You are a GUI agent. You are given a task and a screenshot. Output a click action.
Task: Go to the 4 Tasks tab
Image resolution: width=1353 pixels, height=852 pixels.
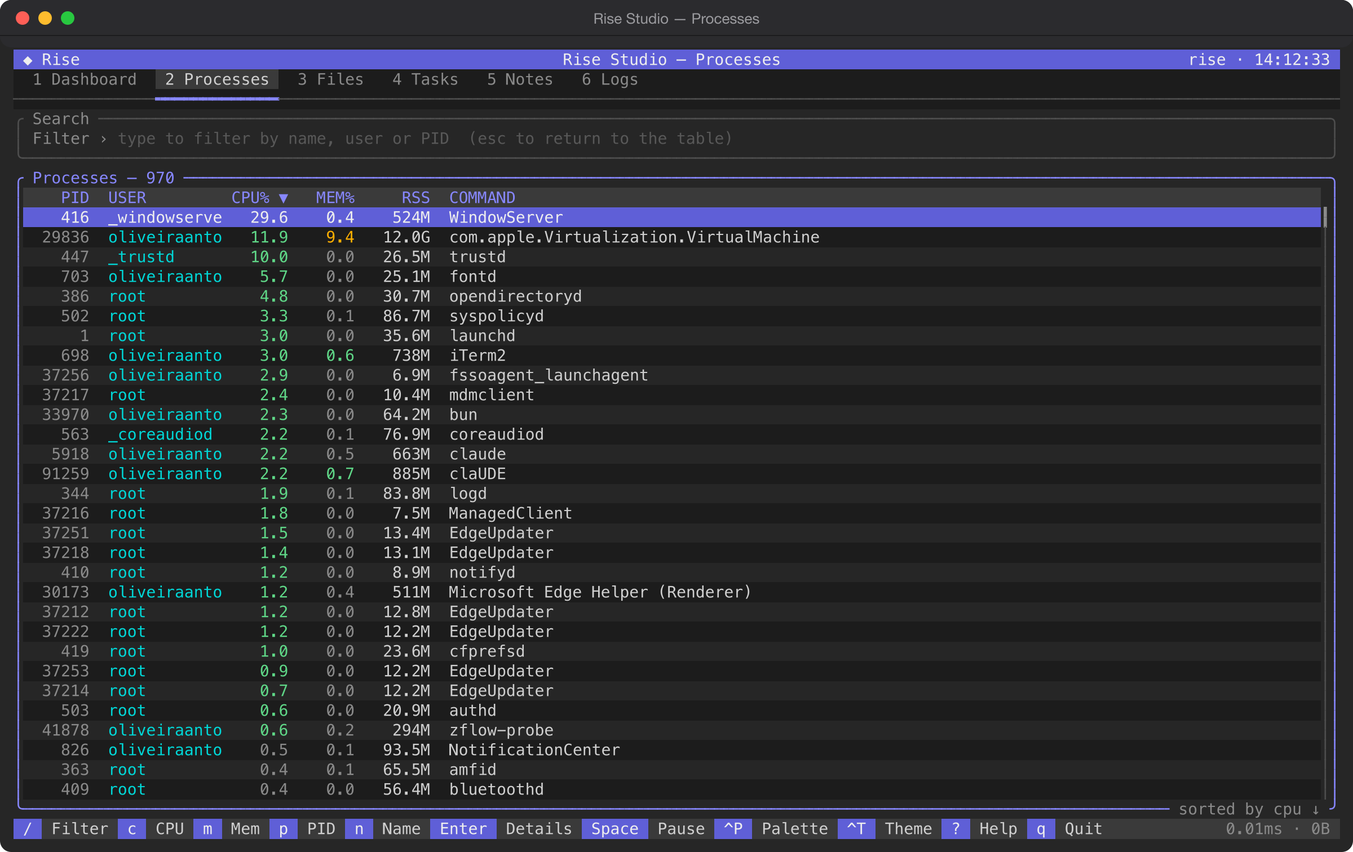[x=426, y=79]
